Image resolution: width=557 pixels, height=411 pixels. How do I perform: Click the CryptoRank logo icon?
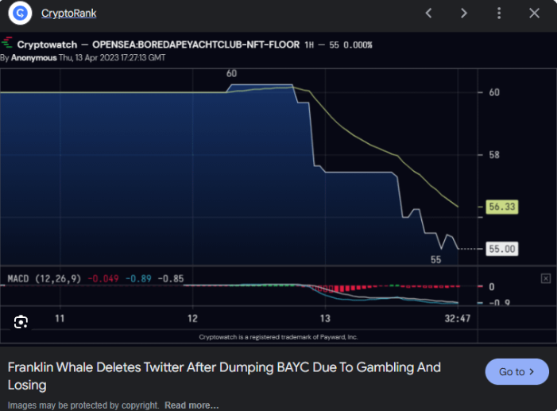point(20,14)
